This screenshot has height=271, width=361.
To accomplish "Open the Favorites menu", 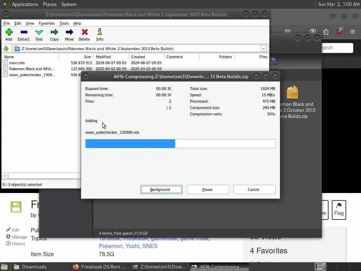I will 47,23.
